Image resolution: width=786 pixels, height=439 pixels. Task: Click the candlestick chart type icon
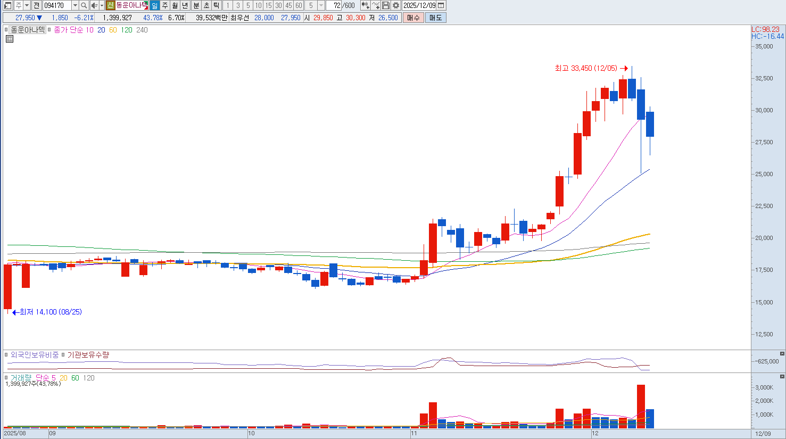click(365, 5)
